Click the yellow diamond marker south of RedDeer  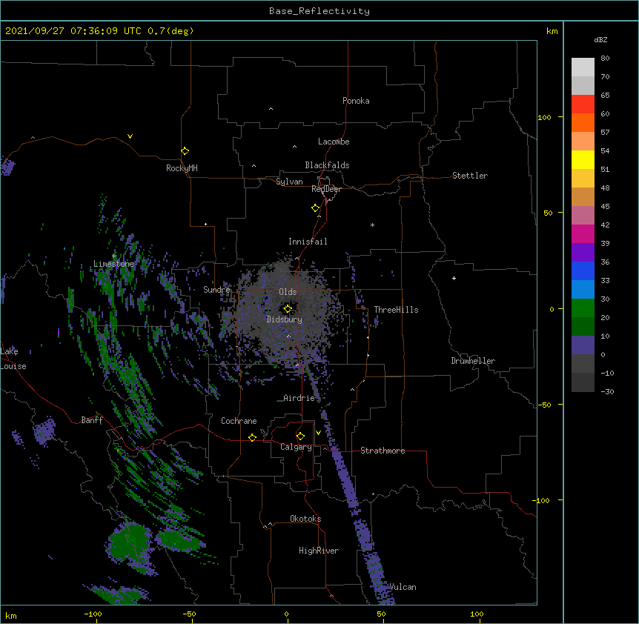(x=316, y=208)
